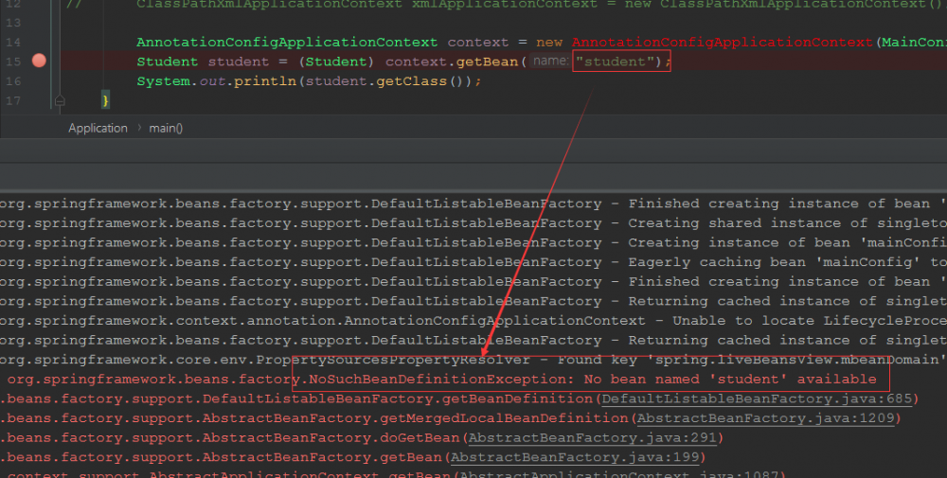Collapse the method fold marker at line 17
This screenshot has height=478, width=947.
(59, 100)
